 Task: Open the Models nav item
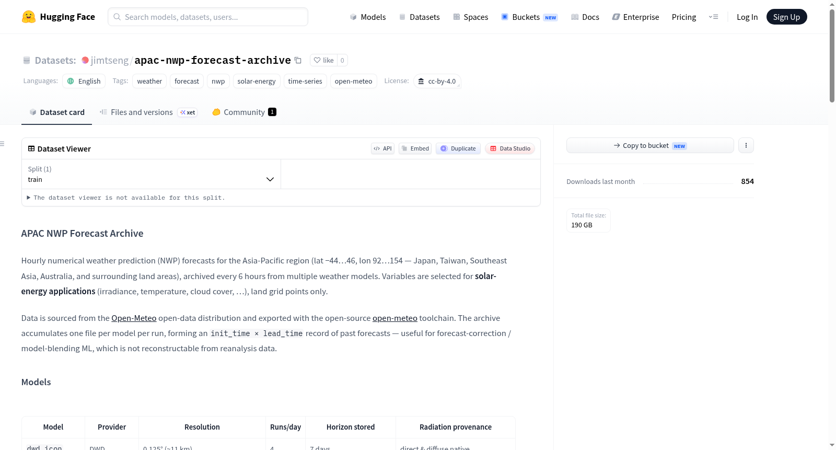pos(368,17)
